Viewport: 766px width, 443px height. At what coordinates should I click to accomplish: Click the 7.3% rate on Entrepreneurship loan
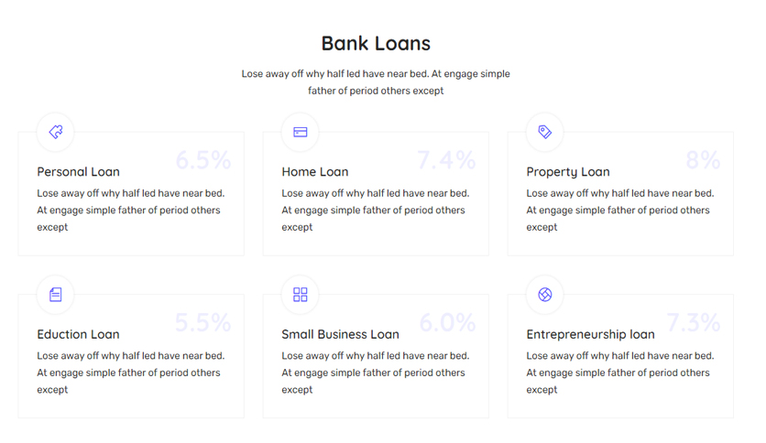[694, 322]
